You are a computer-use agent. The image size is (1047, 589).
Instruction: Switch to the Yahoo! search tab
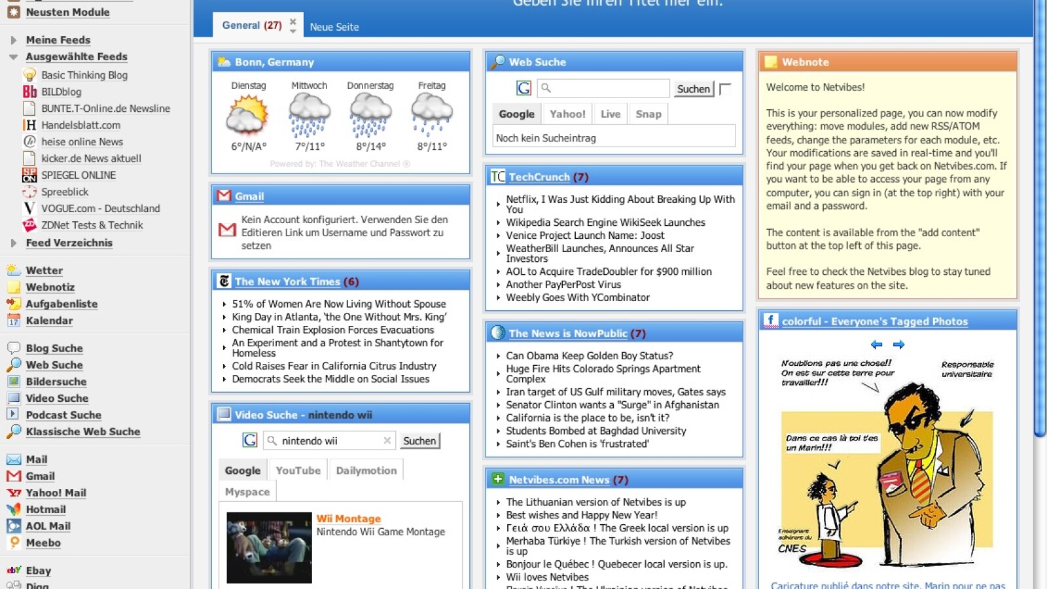(x=567, y=114)
